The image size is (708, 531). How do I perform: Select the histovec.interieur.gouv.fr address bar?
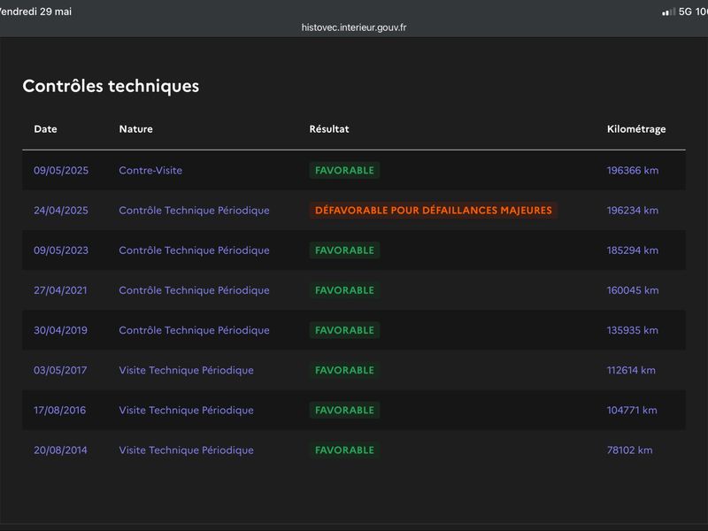tap(353, 27)
